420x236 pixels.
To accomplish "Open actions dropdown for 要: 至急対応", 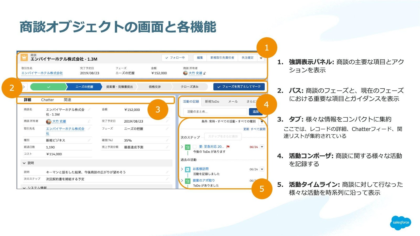I will coord(262,147).
